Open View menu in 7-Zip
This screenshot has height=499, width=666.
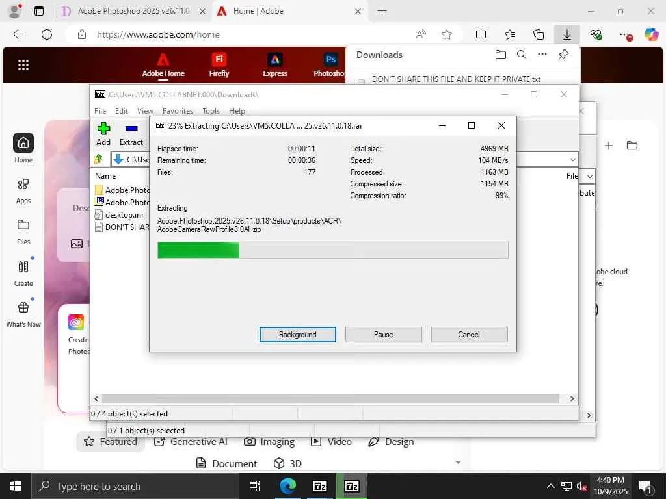pyautogui.click(x=145, y=110)
